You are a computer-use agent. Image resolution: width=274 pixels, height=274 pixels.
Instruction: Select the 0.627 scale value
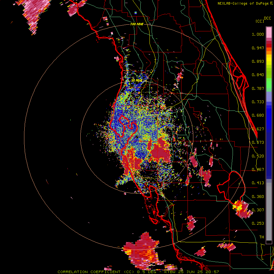tap(258, 129)
